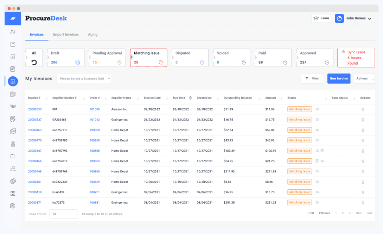The height and width of the screenshot is (234, 383).
Task: Go to page 2 of invoices
Action: pyautogui.click(x=343, y=213)
